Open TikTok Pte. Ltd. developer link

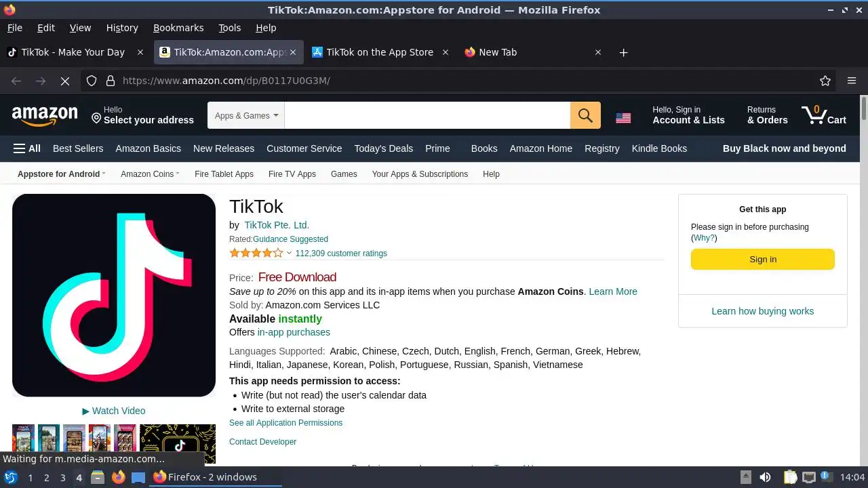point(277,225)
